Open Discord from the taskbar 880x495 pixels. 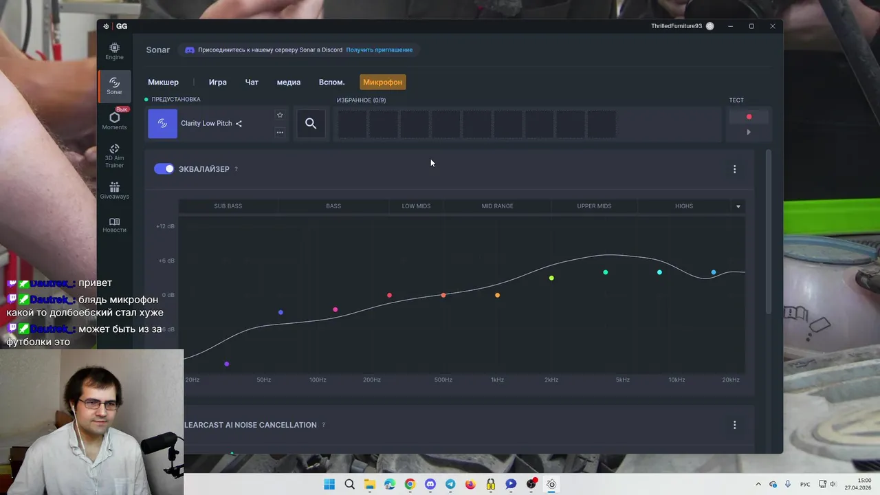click(x=430, y=484)
